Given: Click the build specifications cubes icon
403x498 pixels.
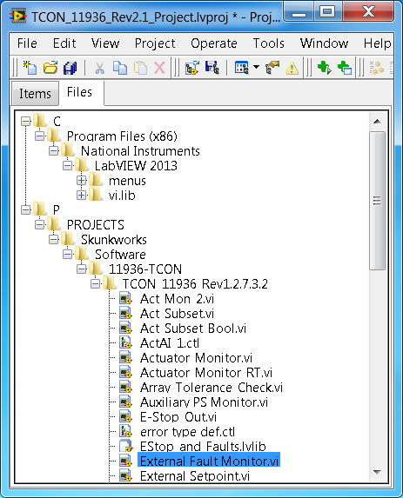Looking at the screenshot, I should point(377,68).
